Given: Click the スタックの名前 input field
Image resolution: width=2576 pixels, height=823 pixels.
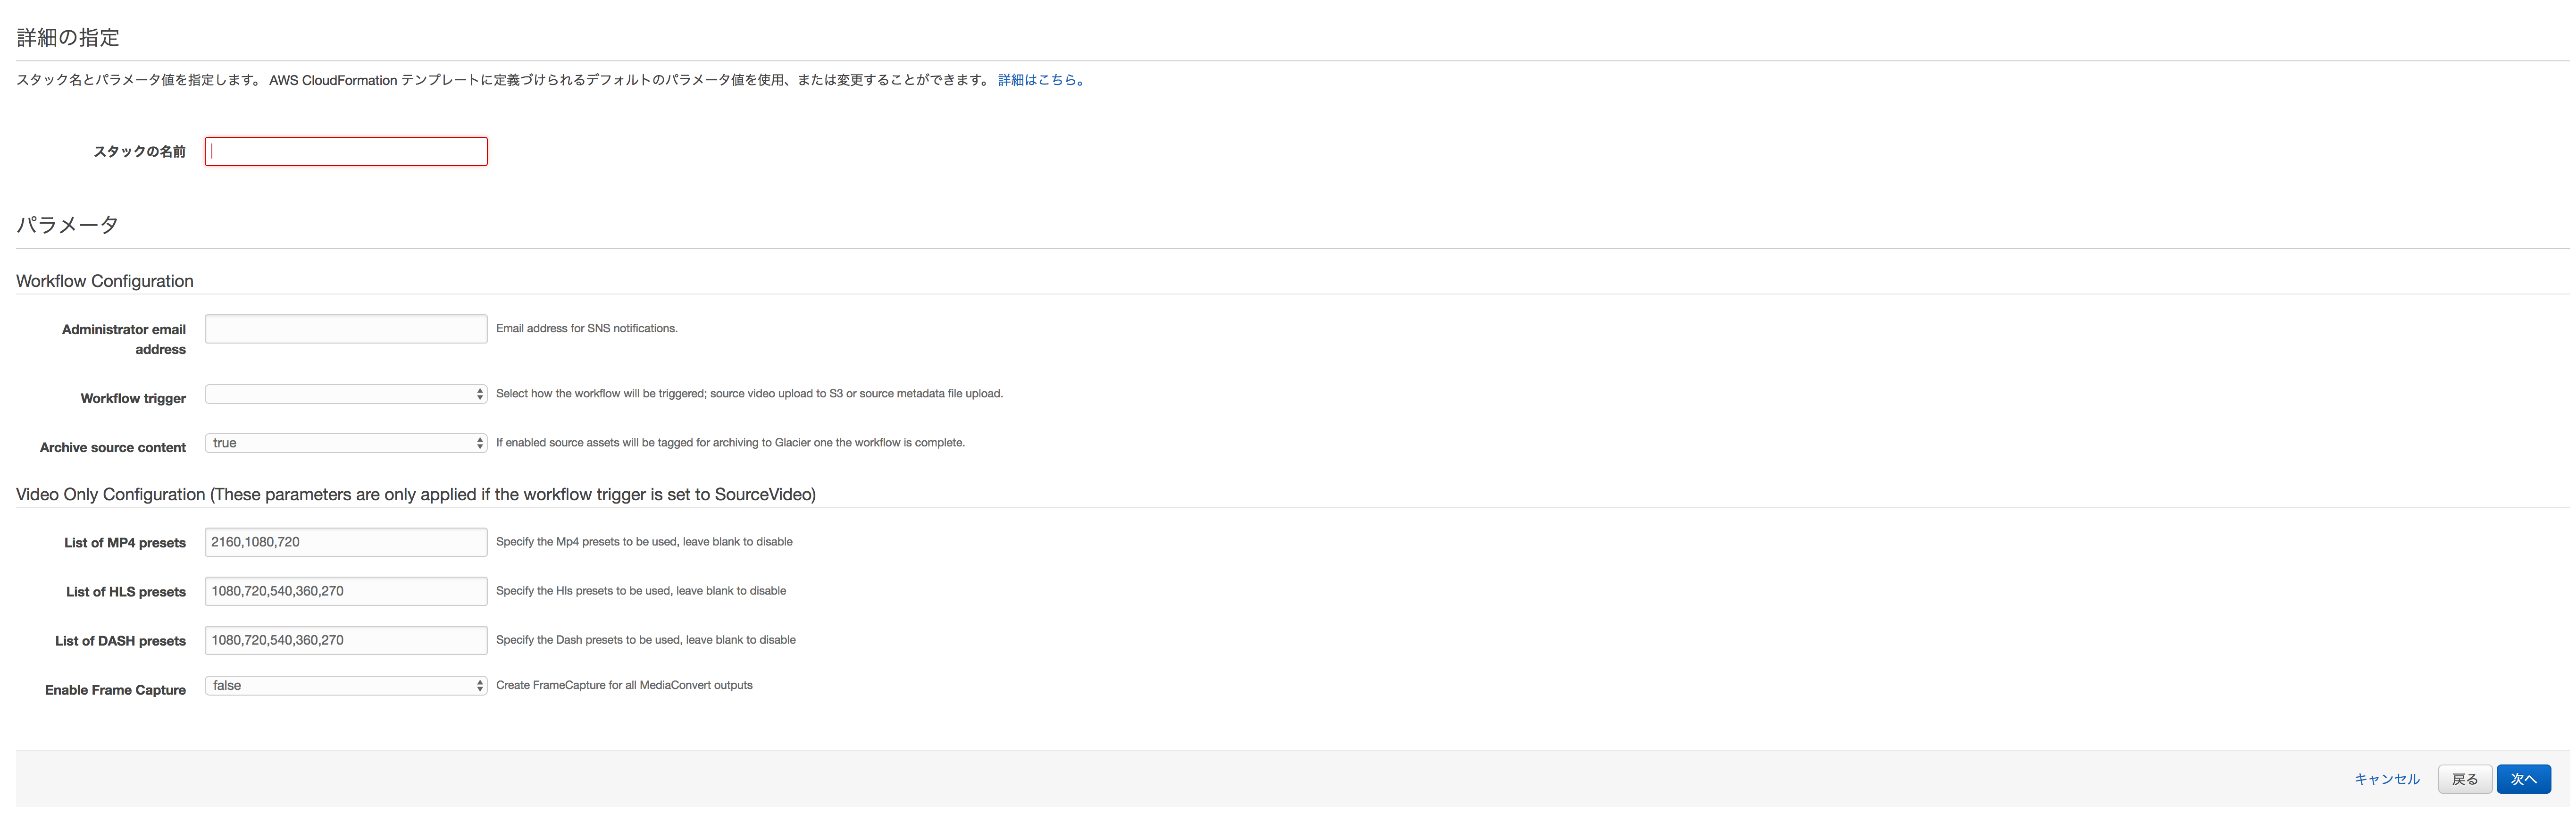Looking at the screenshot, I should (346, 152).
